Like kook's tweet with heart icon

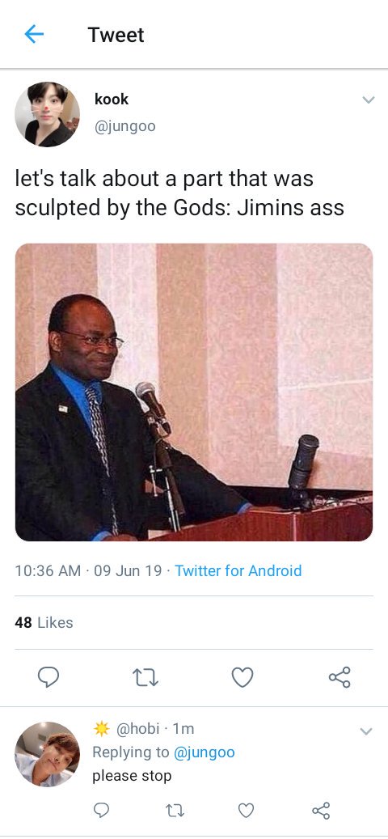pyautogui.click(x=242, y=677)
